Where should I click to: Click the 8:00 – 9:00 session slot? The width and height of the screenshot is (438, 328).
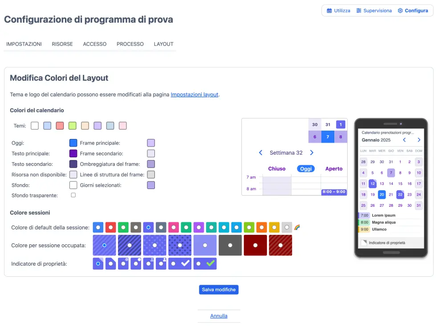[334, 192]
